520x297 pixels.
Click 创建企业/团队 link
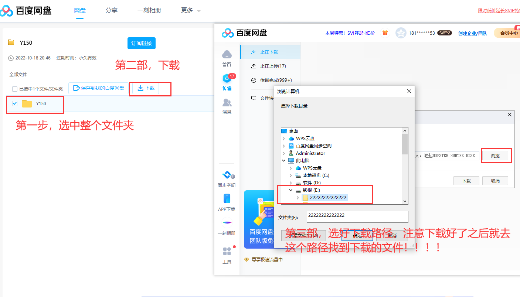[x=473, y=33]
